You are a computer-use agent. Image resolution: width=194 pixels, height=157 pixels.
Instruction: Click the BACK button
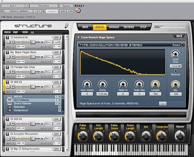179,36
